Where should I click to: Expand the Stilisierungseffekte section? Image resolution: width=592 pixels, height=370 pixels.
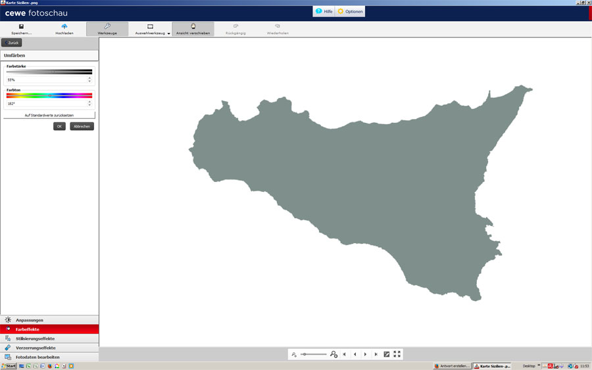pyautogui.click(x=49, y=338)
